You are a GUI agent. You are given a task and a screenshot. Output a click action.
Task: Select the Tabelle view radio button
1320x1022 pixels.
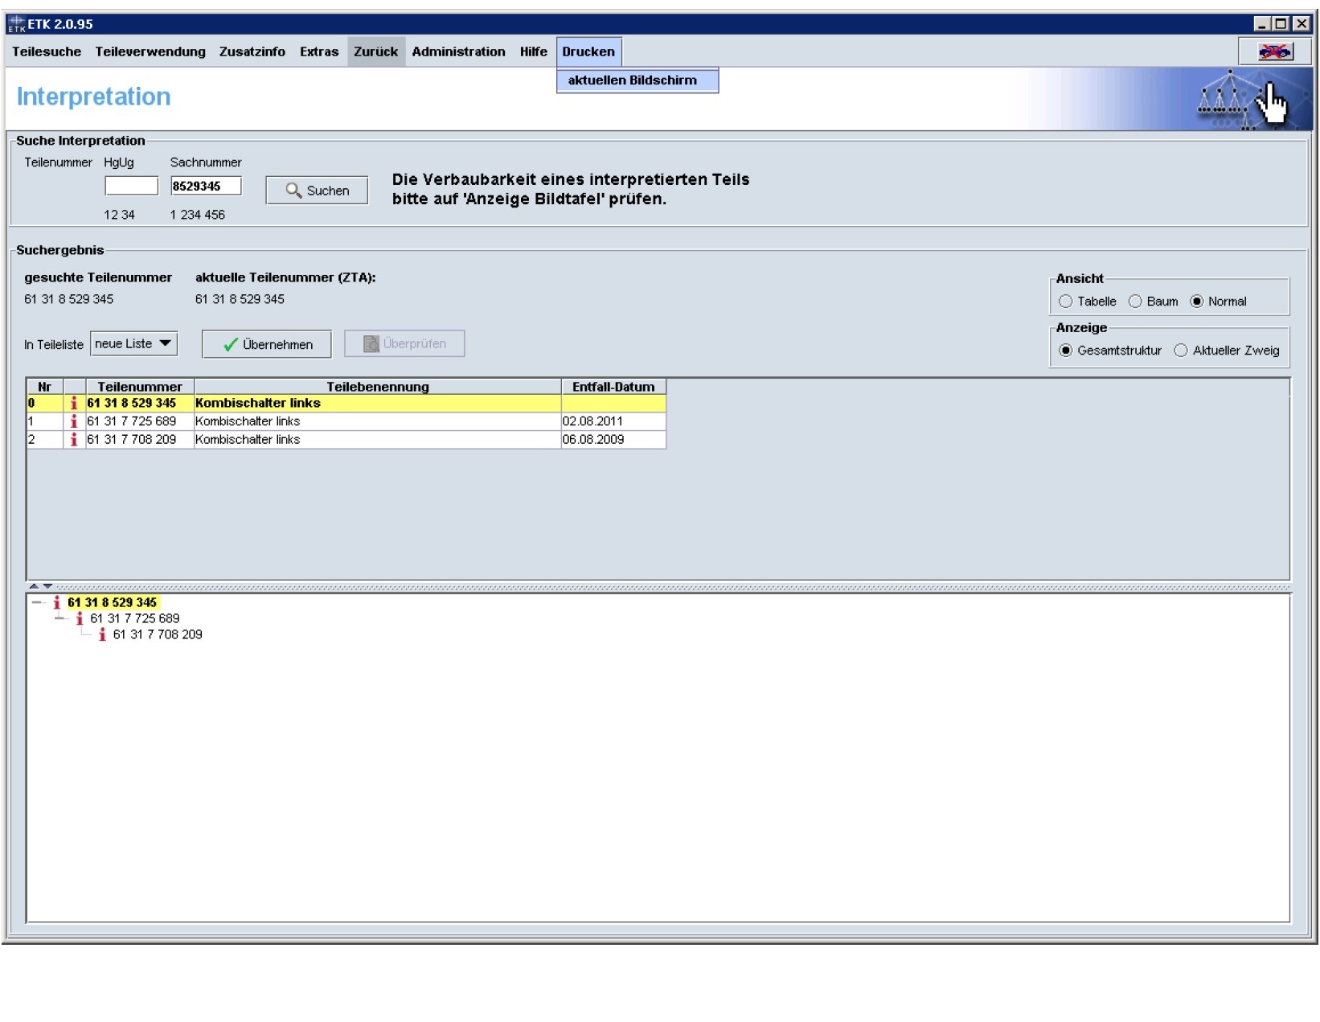1065,302
